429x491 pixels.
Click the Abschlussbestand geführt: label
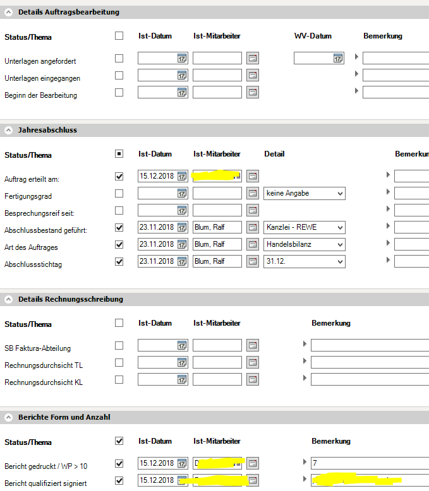(x=45, y=230)
